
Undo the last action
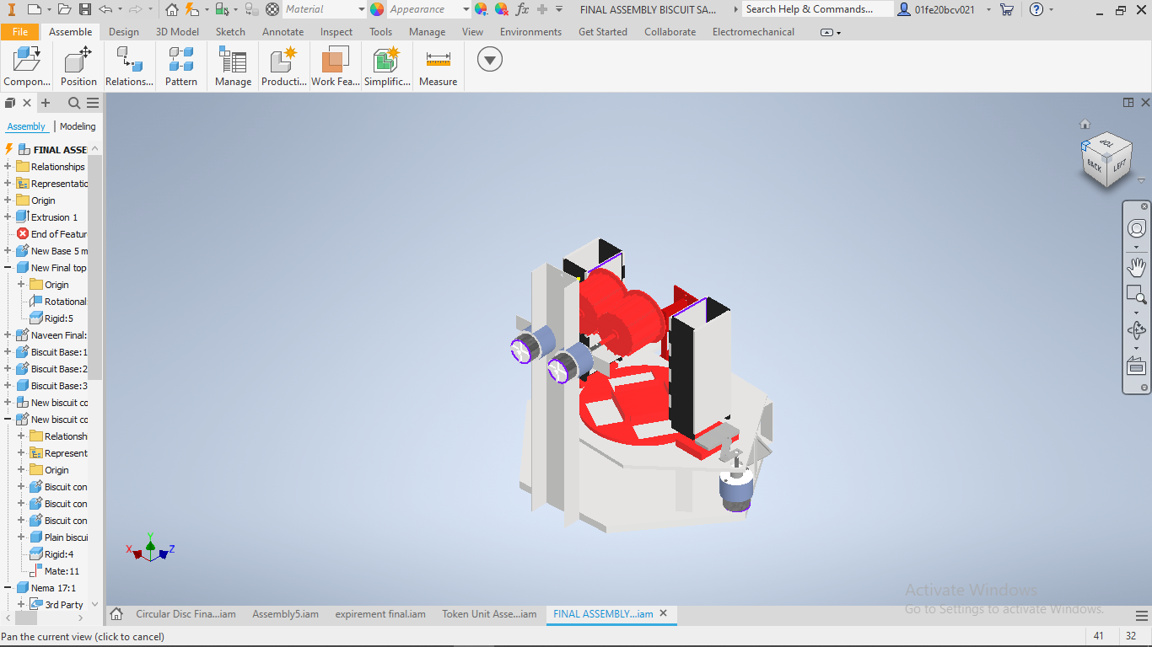[x=105, y=9]
